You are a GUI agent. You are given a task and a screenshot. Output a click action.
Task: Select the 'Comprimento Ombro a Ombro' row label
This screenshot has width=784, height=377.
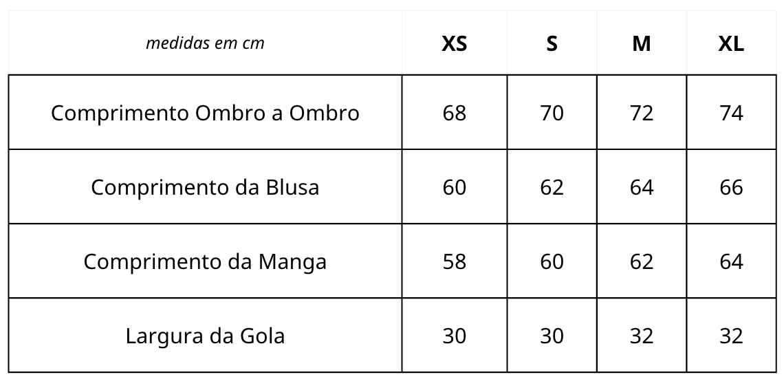tap(205, 112)
